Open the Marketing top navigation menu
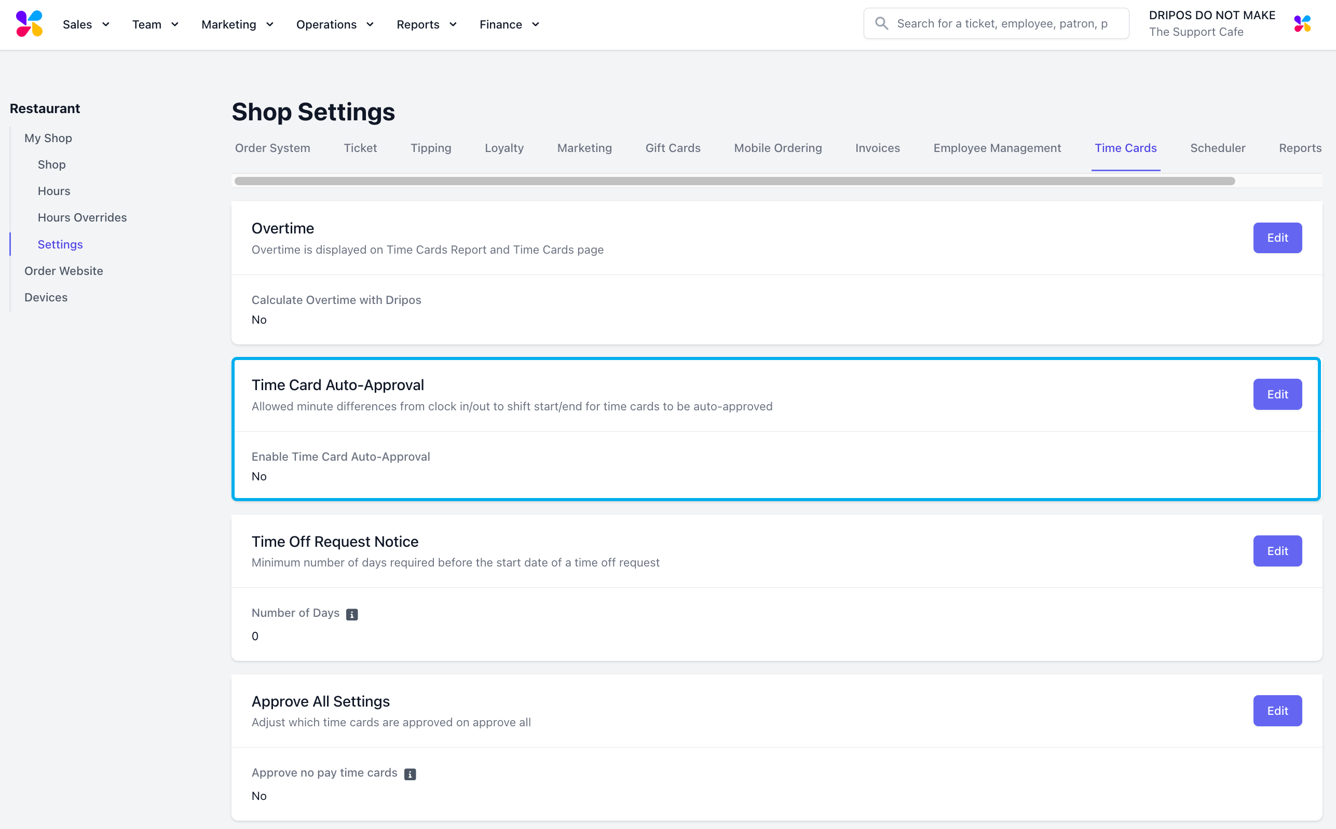Viewport: 1336px width, 829px height. 237,24
